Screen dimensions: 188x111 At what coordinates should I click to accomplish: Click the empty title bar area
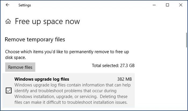point(89,5)
